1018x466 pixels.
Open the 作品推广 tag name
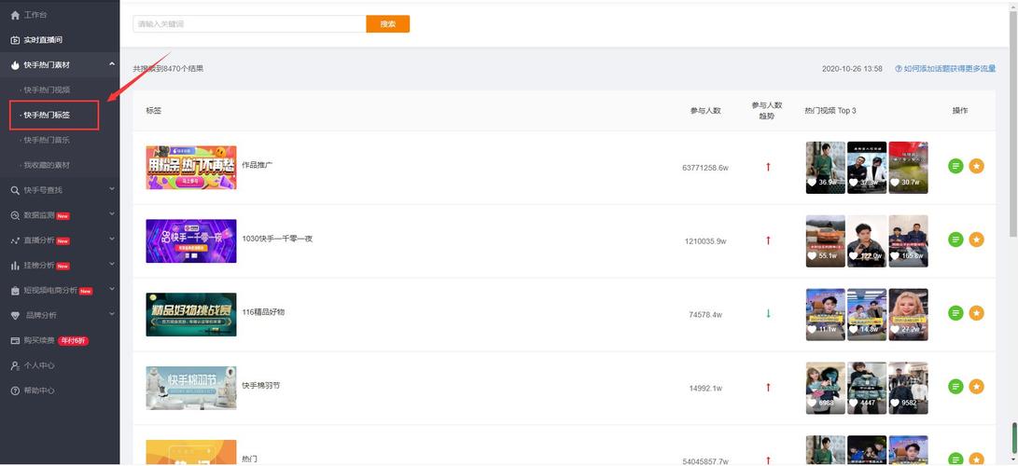coord(258,165)
